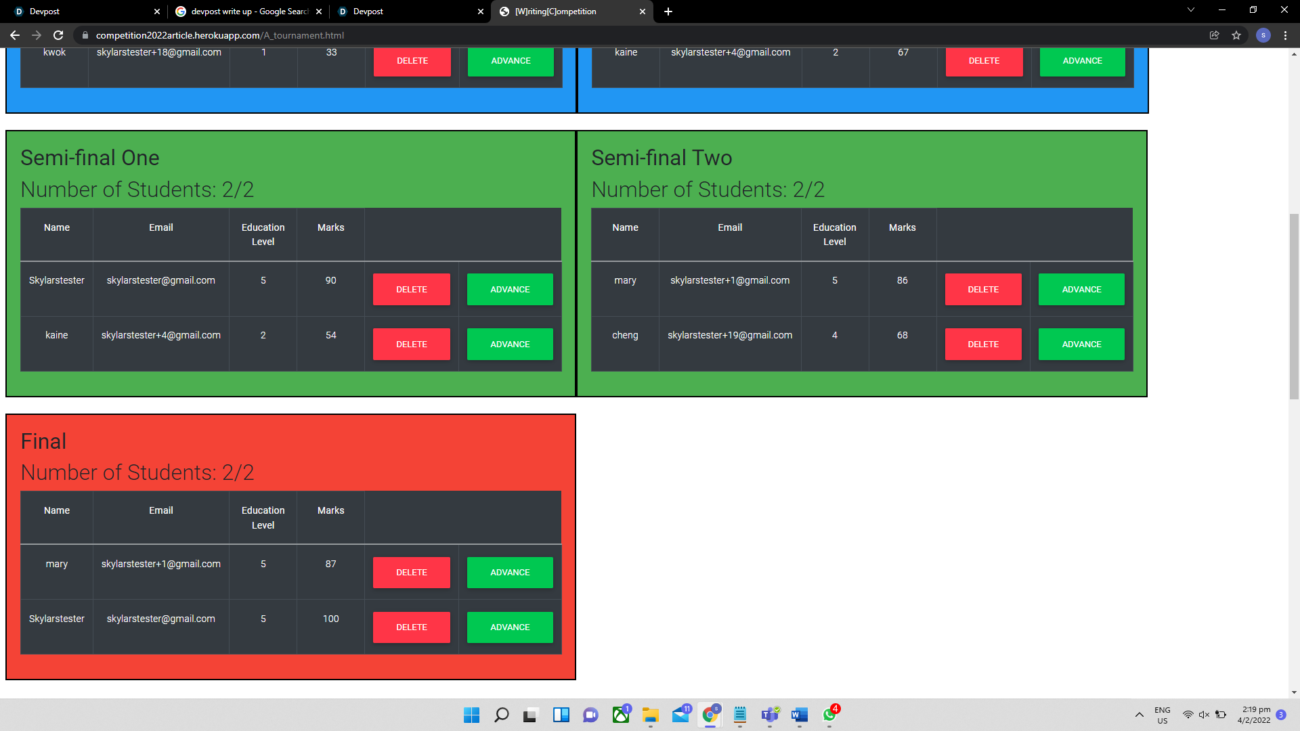This screenshot has height=731, width=1300.
Task: Switch to devpost write up Google tab
Action: (x=248, y=12)
